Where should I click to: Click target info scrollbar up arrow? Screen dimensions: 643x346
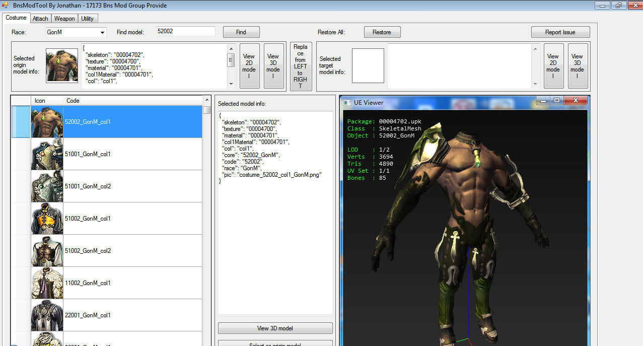(x=535, y=48)
